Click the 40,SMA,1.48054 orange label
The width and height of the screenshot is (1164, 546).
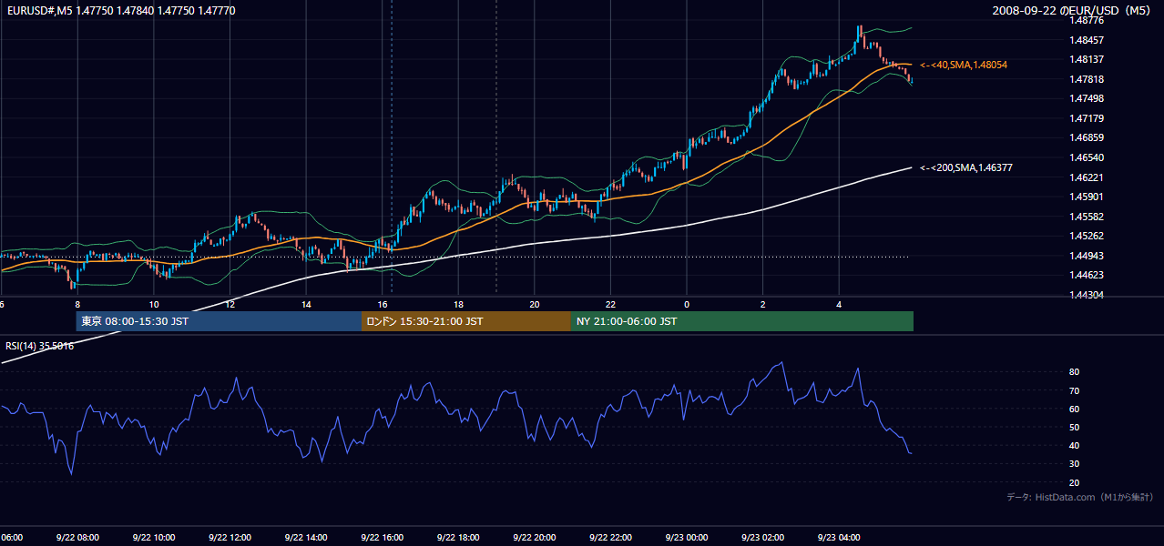pyautogui.click(x=963, y=66)
